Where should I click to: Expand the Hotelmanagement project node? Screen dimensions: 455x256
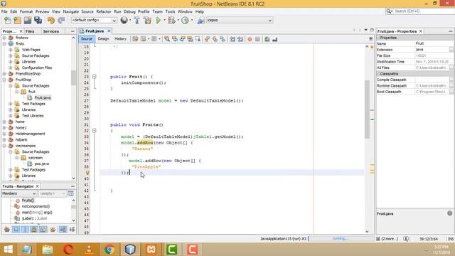coord(4,134)
